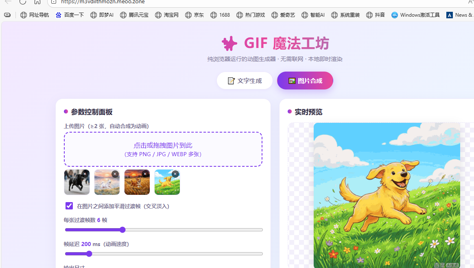
Task: Click the 每张过渡帧数 slider handle
Action: (x=122, y=230)
